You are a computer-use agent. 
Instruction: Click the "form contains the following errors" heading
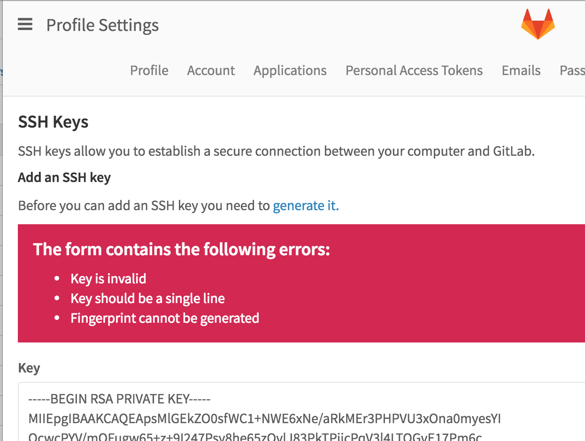coord(181,249)
